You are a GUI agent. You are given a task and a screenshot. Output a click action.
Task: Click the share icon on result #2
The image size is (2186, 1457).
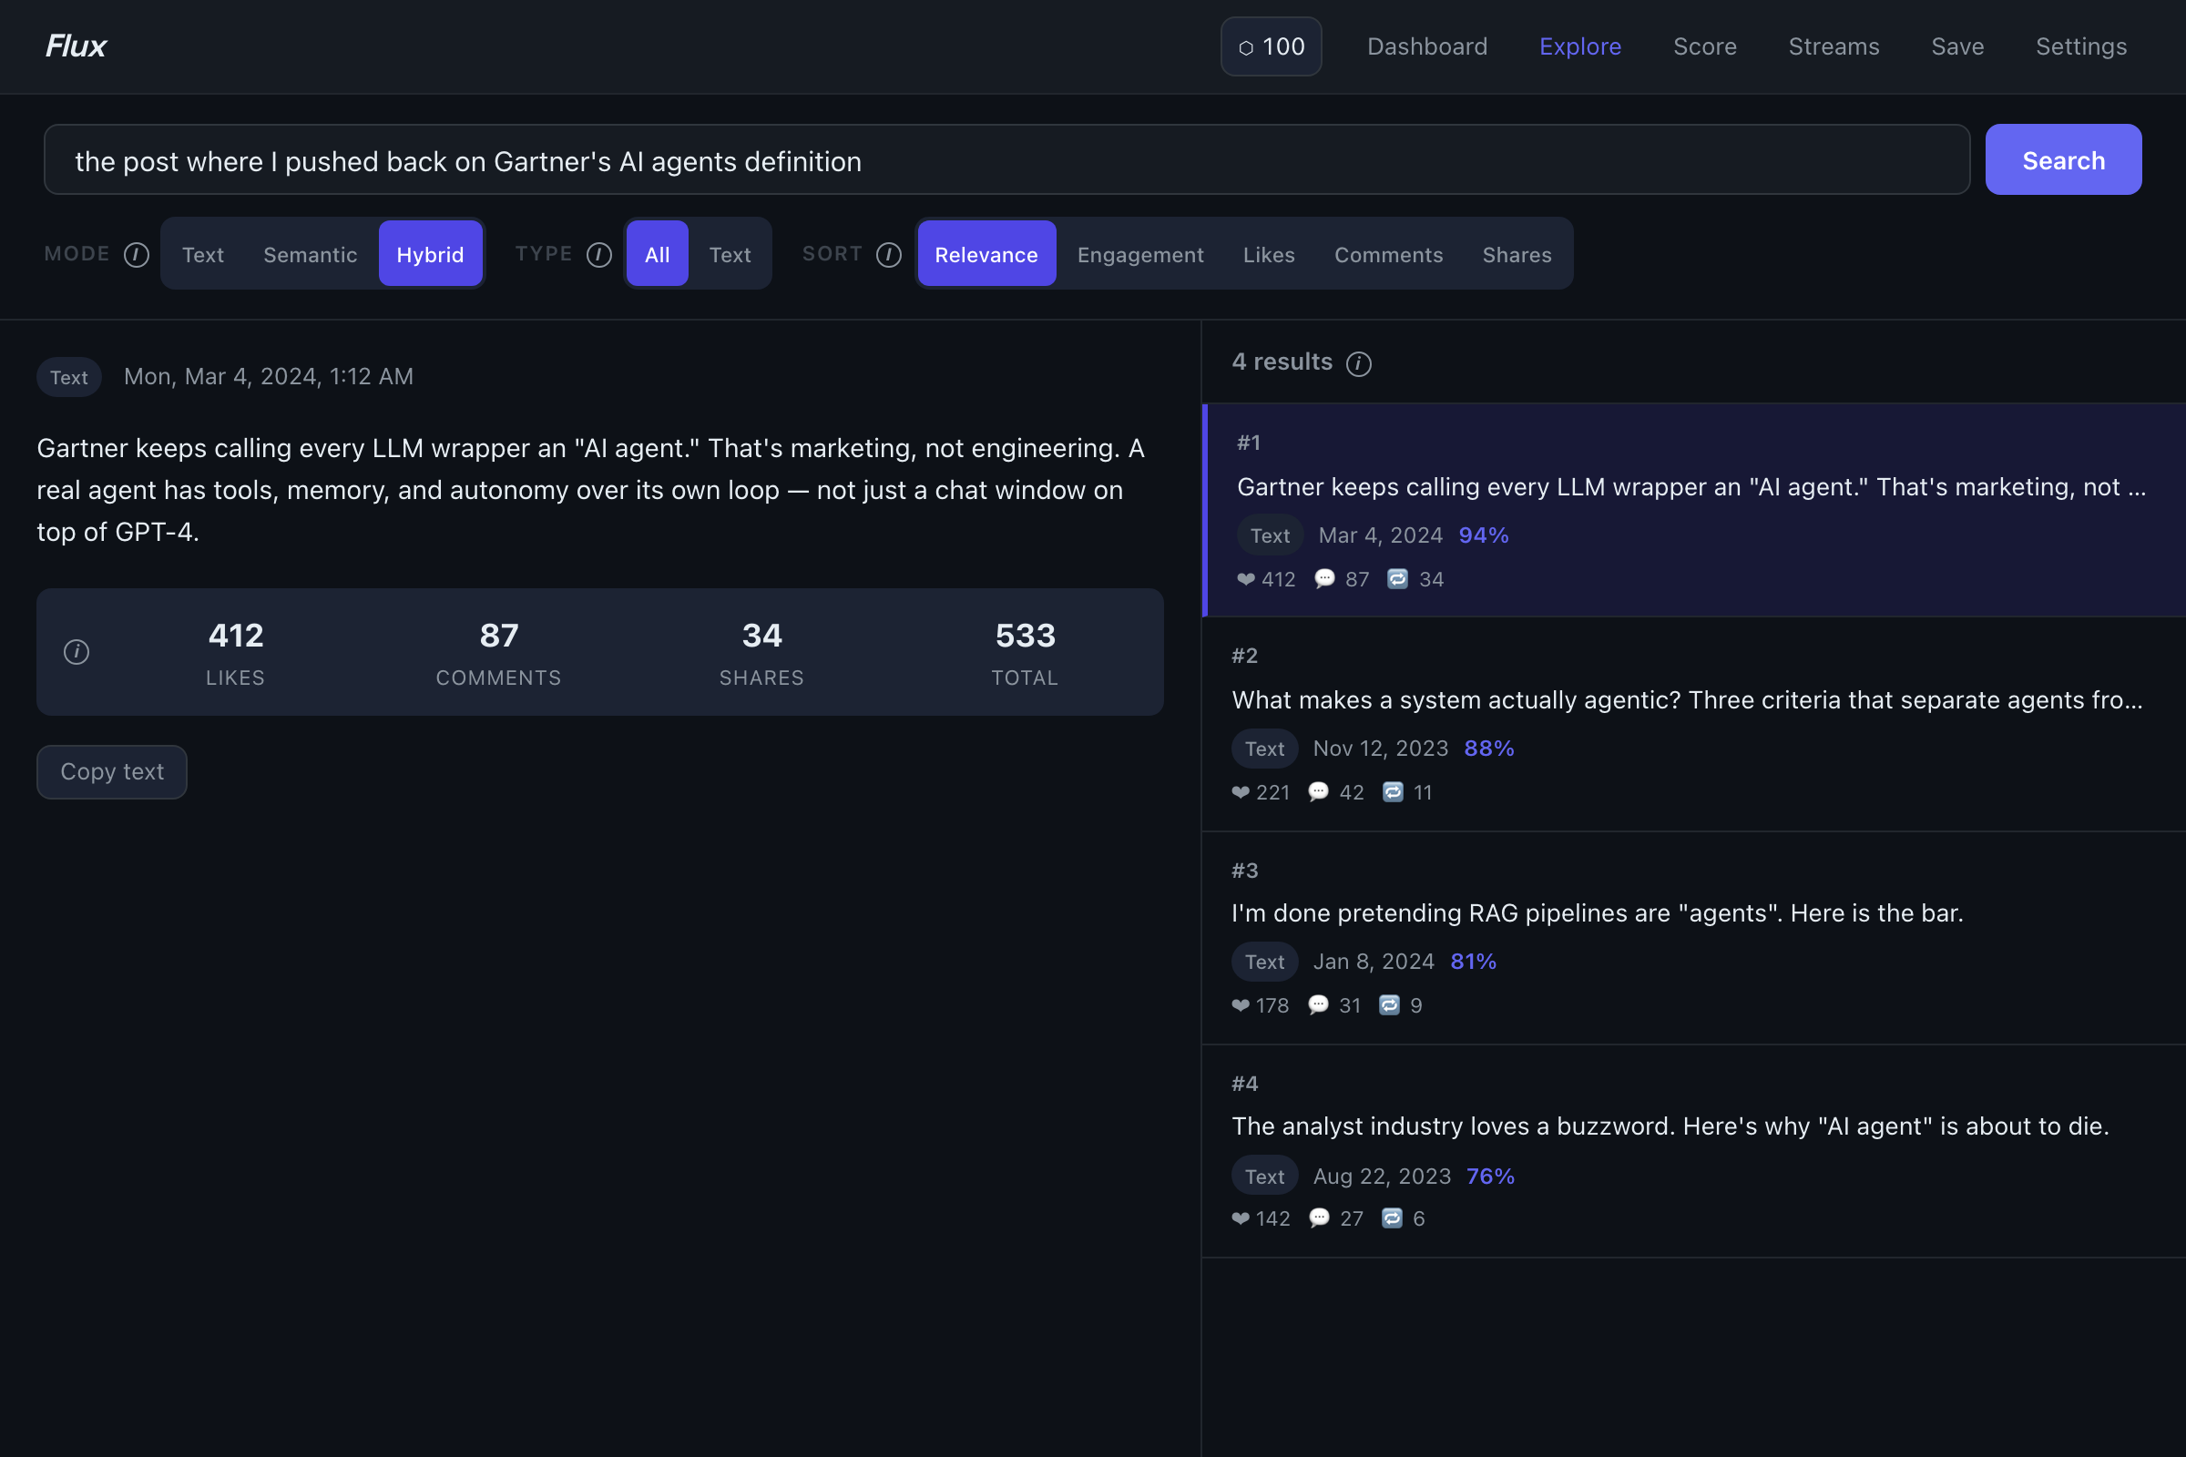click(1393, 791)
